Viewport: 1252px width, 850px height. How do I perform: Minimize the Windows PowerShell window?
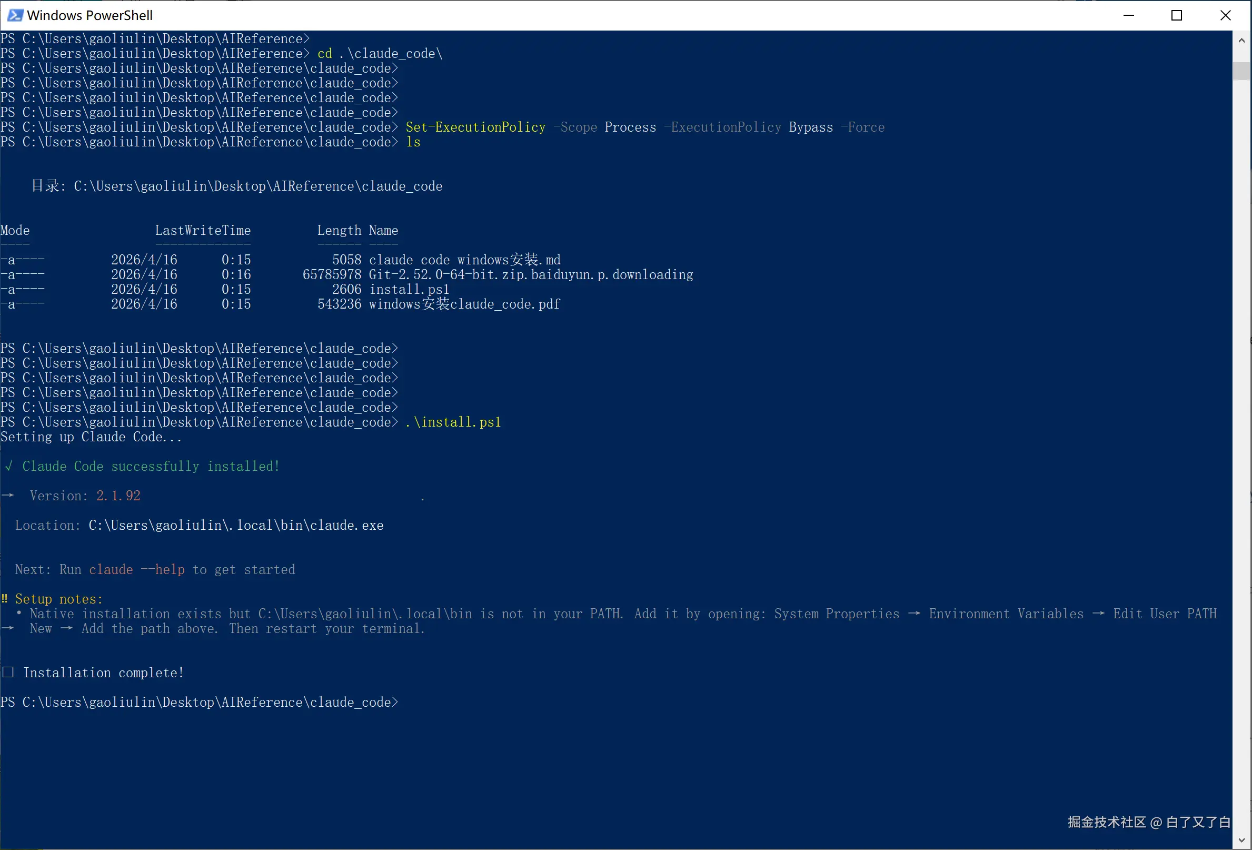1129,15
